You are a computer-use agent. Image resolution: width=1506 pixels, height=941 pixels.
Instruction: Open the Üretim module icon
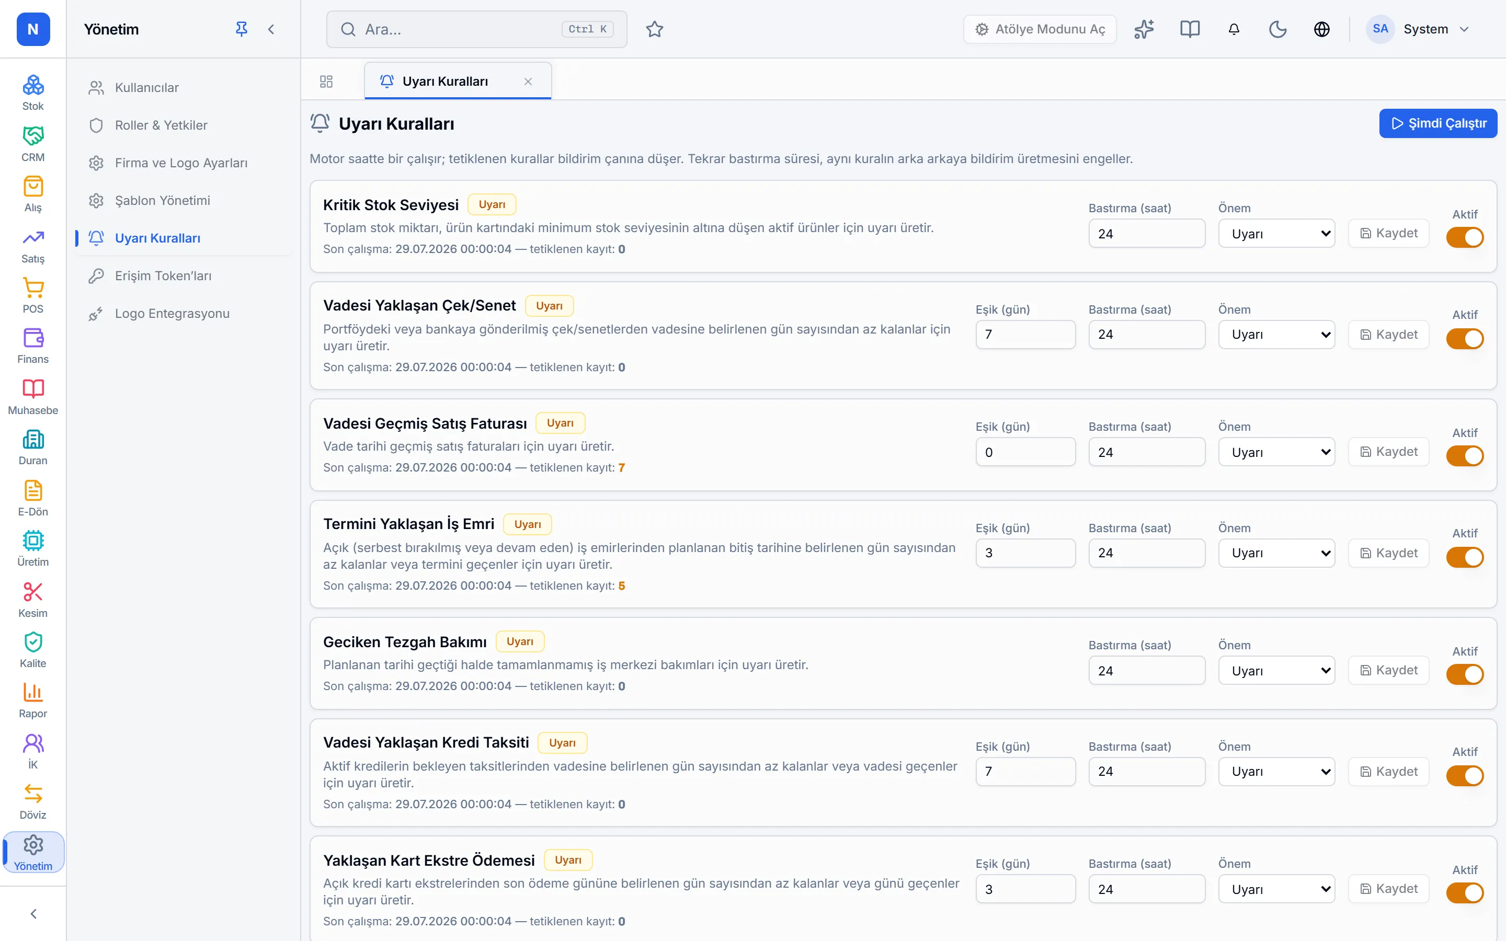[x=33, y=540]
